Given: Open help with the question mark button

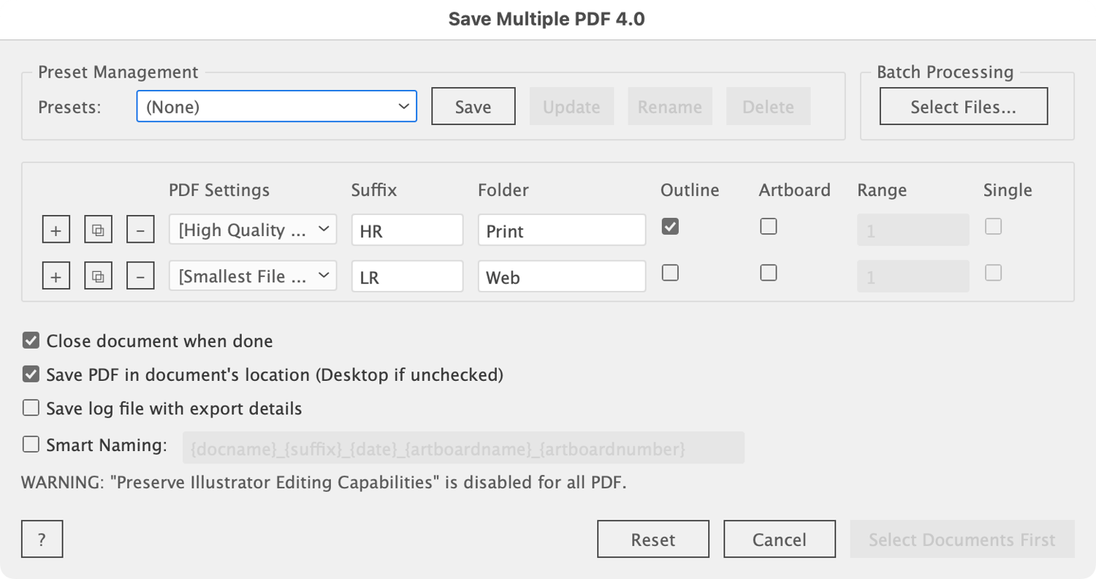Looking at the screenshot, I should [x=42, y=540].
